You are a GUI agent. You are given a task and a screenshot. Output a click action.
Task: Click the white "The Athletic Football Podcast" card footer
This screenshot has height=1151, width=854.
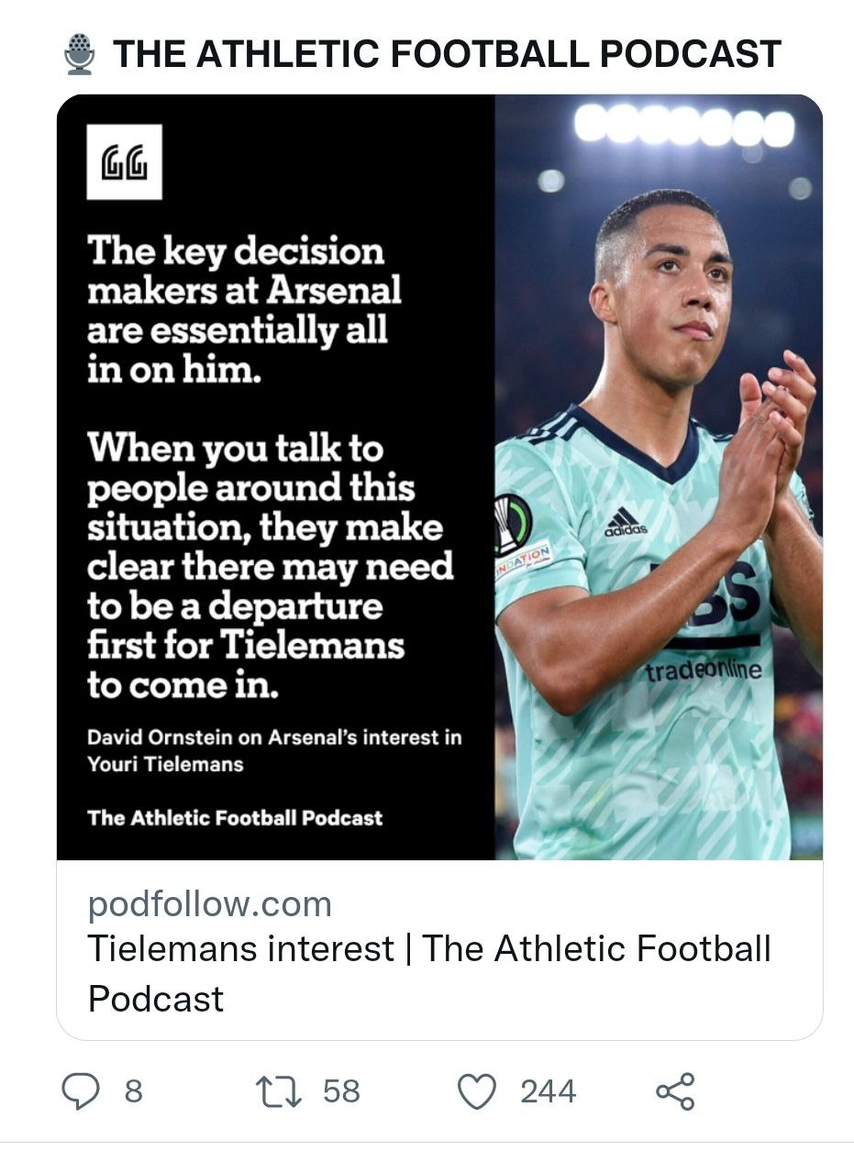coord(235,817)
